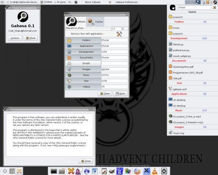Focus the empty Emails application field

[x=114, y=63]
